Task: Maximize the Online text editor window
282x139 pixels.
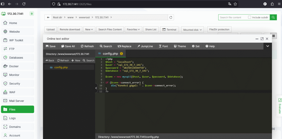Action: coord(262,39)
